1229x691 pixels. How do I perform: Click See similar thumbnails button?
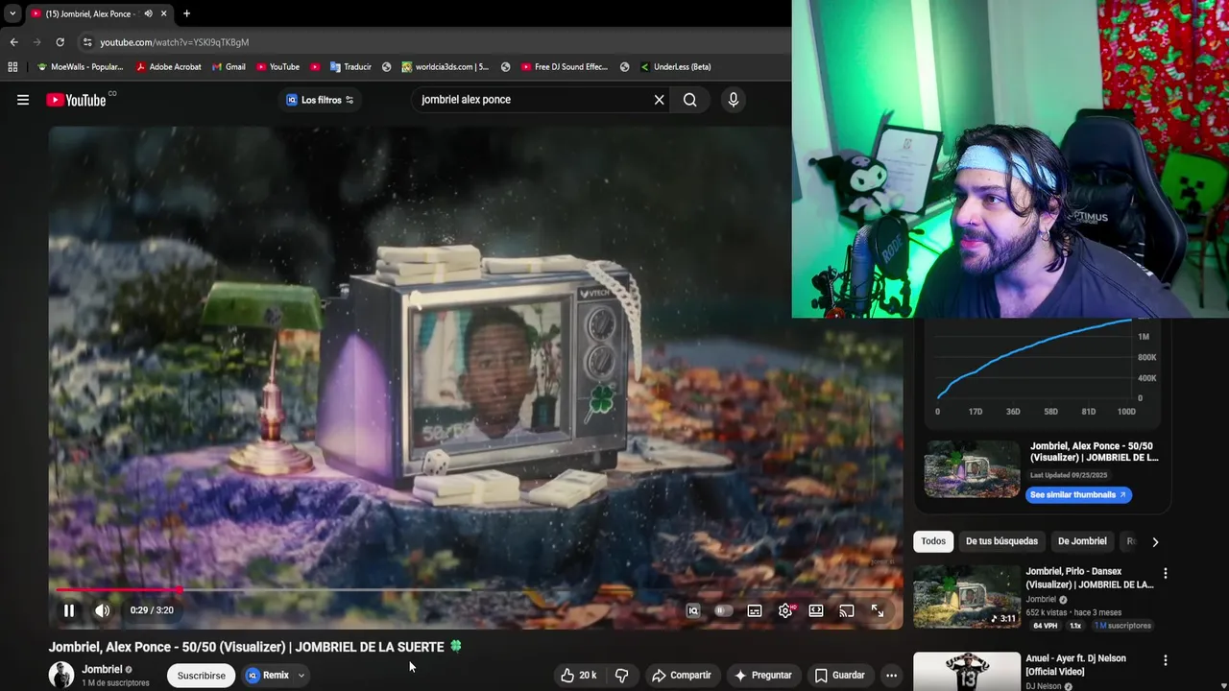[x=1078, y=495]
